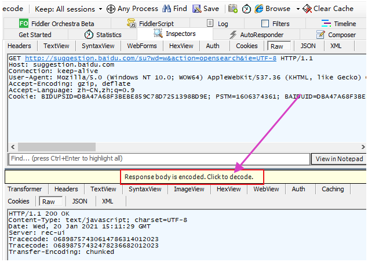Click the camera screenshot toolbar icon

pos(233,9)
